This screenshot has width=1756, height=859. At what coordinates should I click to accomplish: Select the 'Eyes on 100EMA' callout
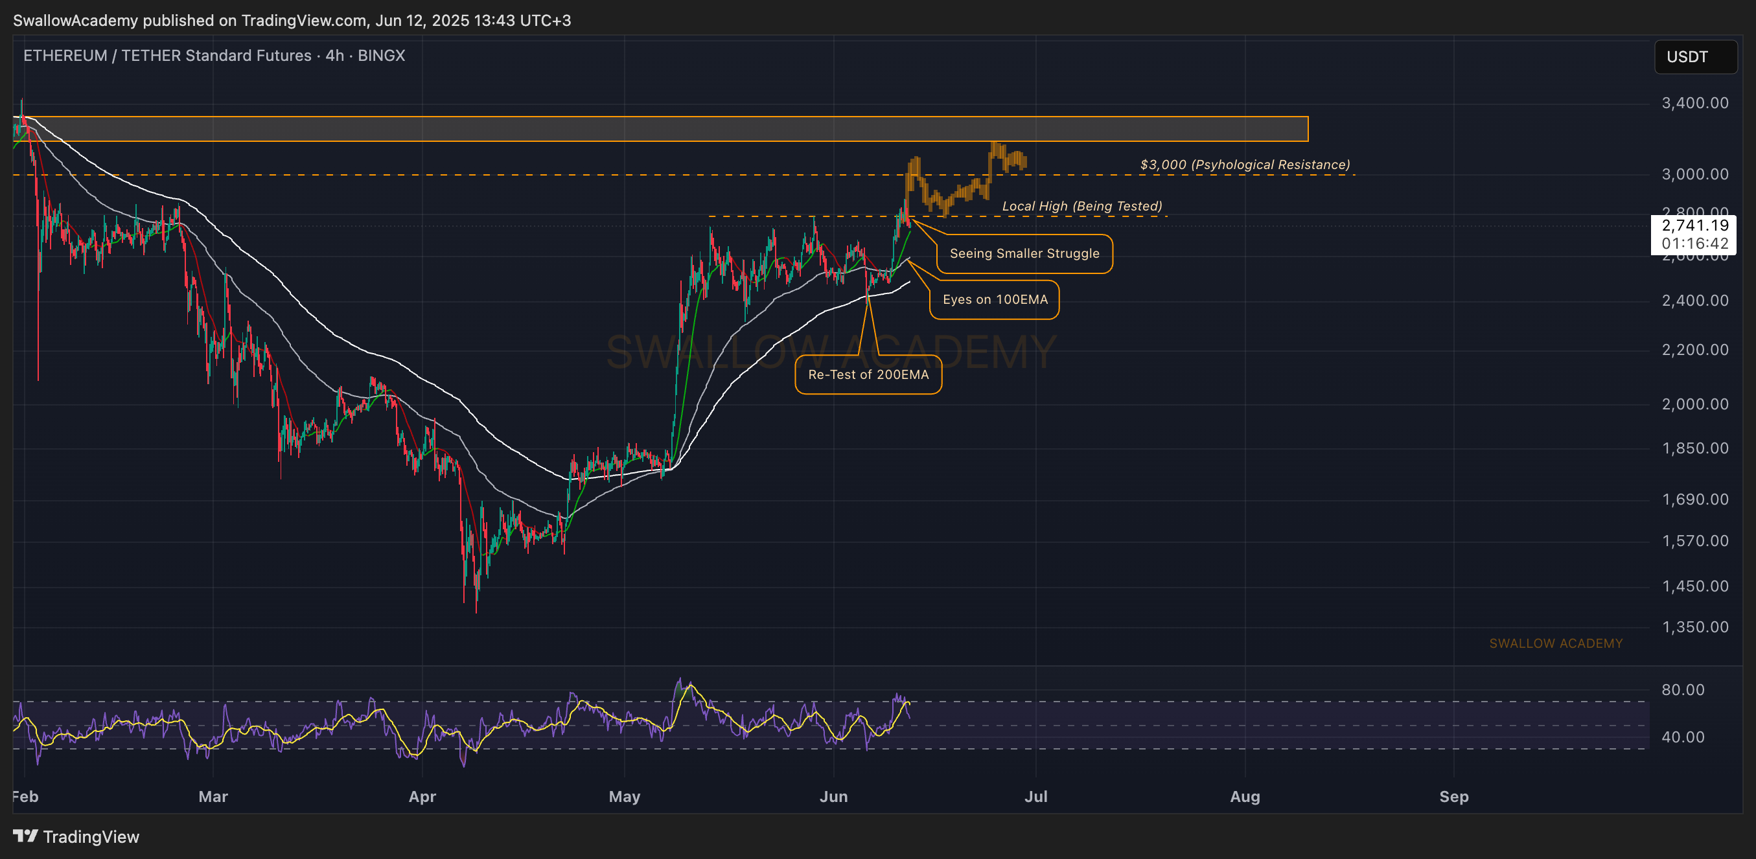[x=995, y=300]
